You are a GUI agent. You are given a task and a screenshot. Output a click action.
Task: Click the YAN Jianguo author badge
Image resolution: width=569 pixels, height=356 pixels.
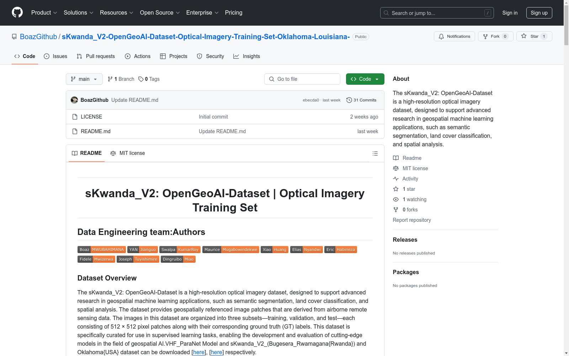[x=143, y=250]
